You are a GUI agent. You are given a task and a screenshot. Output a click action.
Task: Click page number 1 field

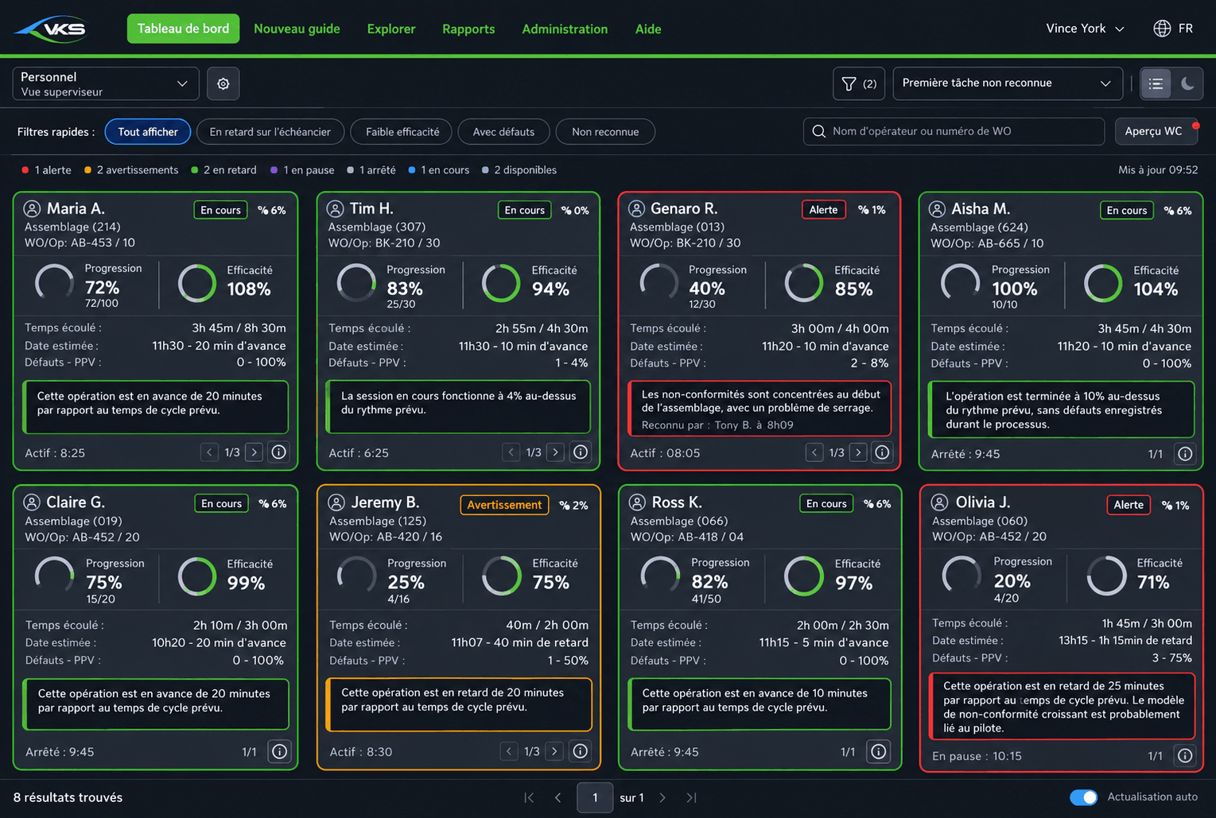(595, 797)
